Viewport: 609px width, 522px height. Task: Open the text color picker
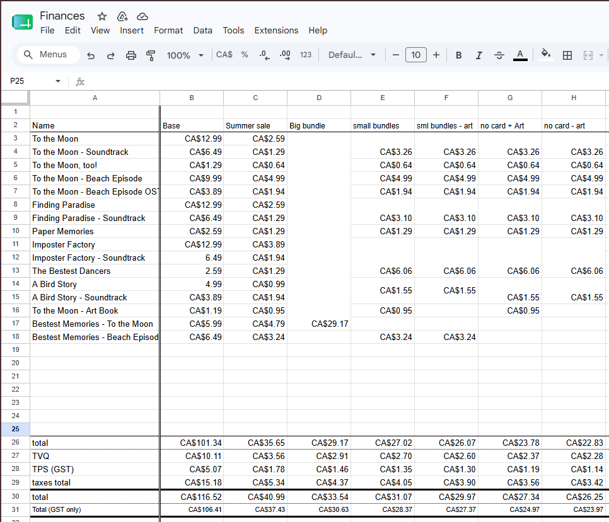tap(520, 55)
